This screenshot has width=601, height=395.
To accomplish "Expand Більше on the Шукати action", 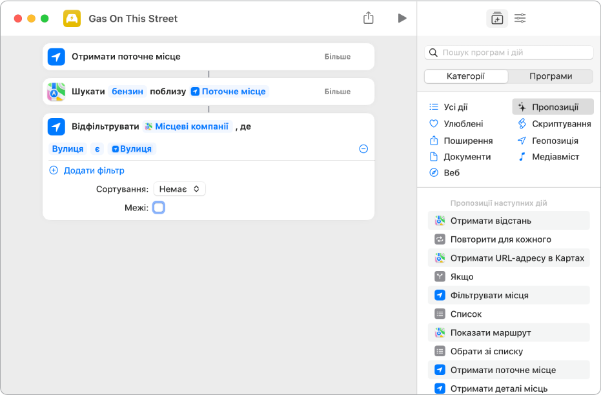I will point(337,92).
